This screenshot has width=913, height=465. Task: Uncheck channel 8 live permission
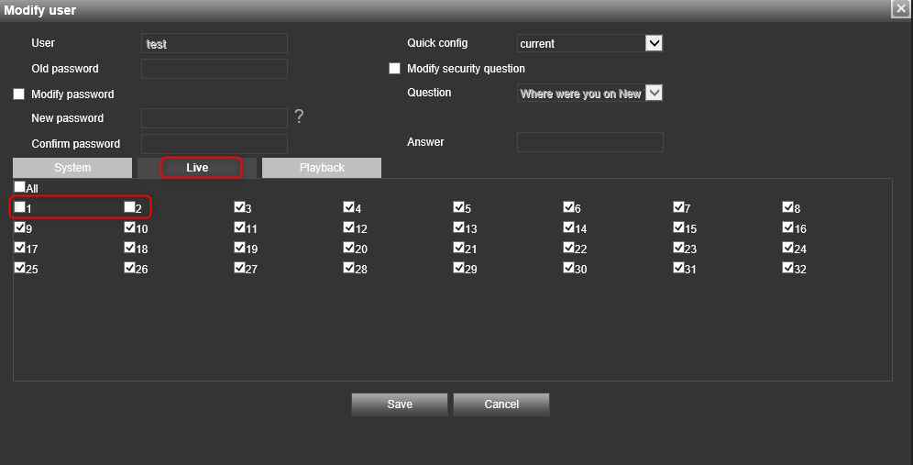click(787, 207)
